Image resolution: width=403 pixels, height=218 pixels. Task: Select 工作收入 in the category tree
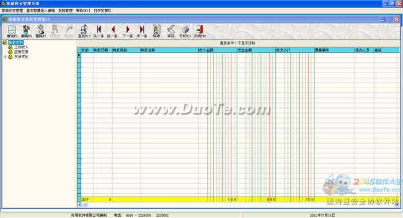point(21,47)
